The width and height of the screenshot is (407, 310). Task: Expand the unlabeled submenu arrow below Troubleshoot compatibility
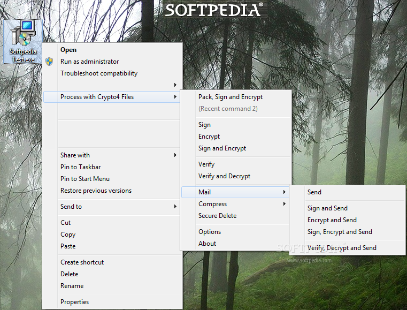tap(175, 85)
